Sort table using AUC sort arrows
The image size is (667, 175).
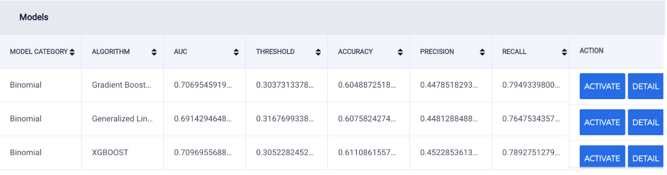(x=236, y=52)
